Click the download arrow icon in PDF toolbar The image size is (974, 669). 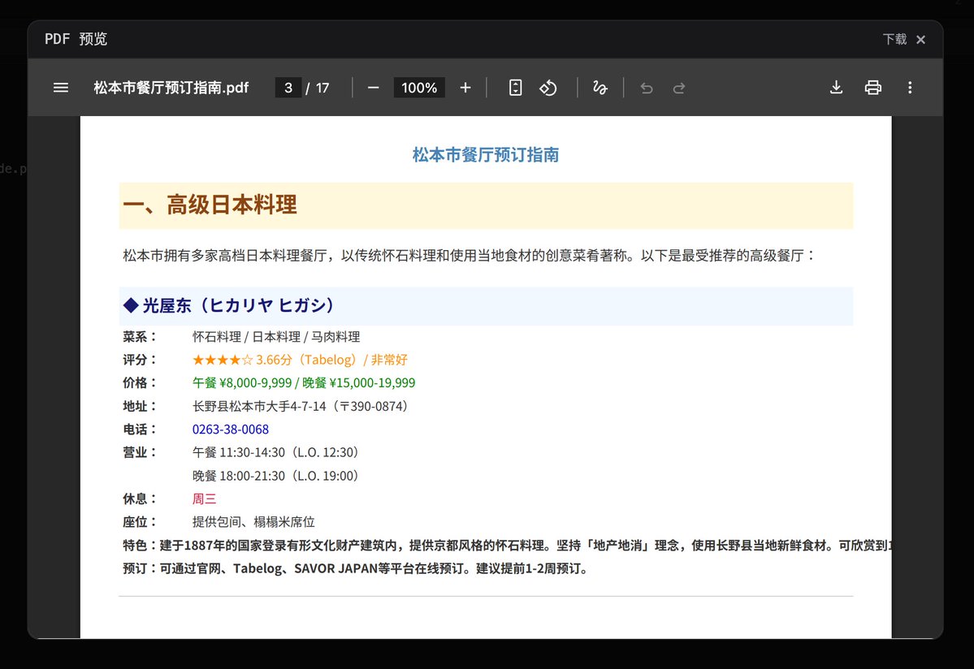[836, 88]
